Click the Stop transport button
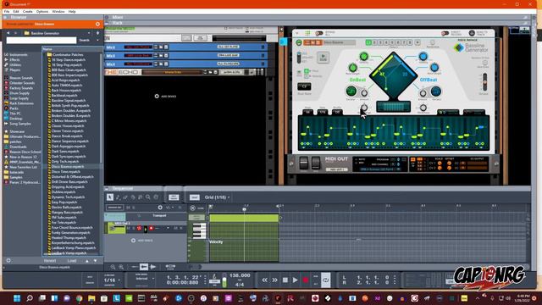542x305 pixels. click(285, 280)
